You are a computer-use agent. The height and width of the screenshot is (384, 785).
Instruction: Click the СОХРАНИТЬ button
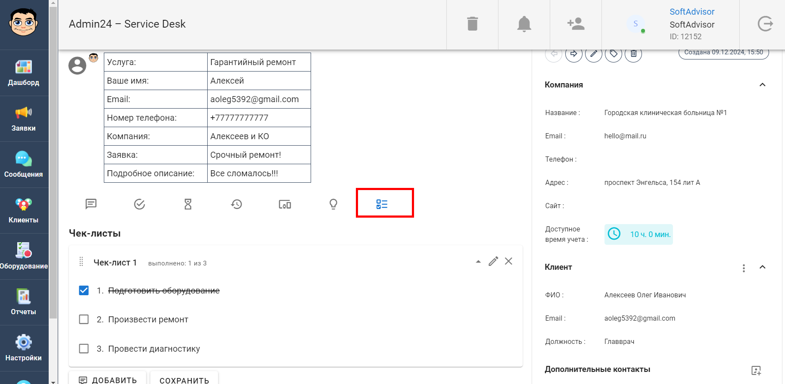[184, 379]
